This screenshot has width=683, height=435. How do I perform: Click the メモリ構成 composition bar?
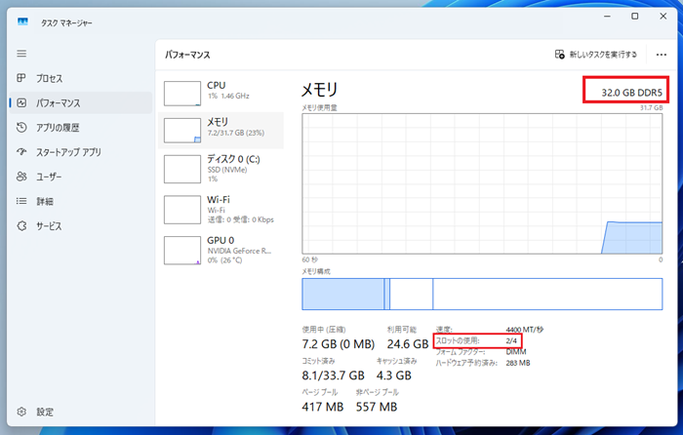pos(482,294)
